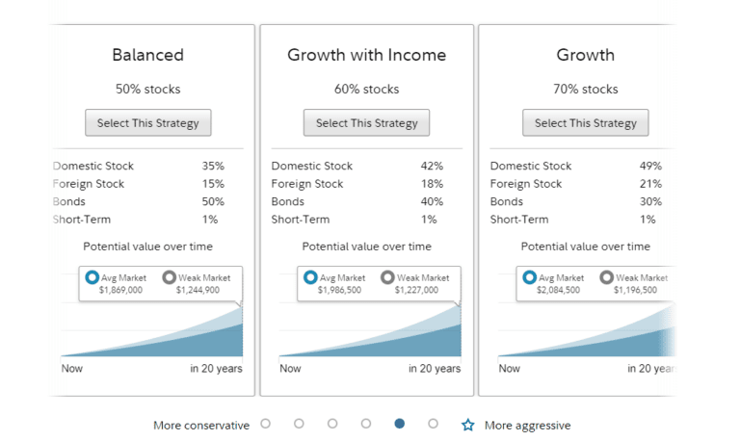Enable Weak Market in the Growth card
This screenshot has height=442, width=740.
[x=606, y=277]
